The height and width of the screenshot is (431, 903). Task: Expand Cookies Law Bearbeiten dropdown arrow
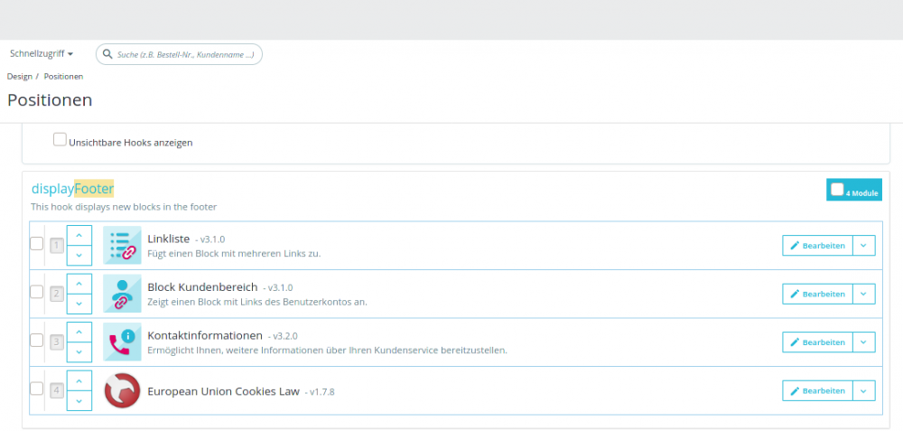pos(863,390)
